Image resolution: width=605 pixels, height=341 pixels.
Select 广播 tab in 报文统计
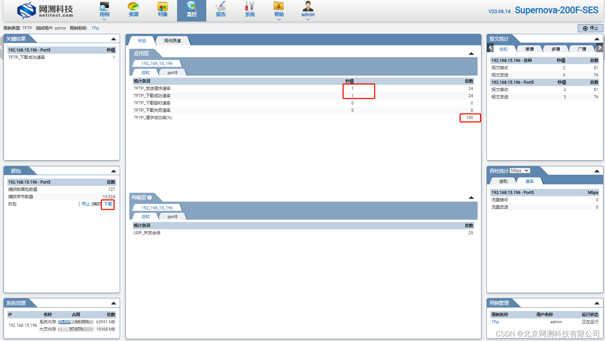582,49
